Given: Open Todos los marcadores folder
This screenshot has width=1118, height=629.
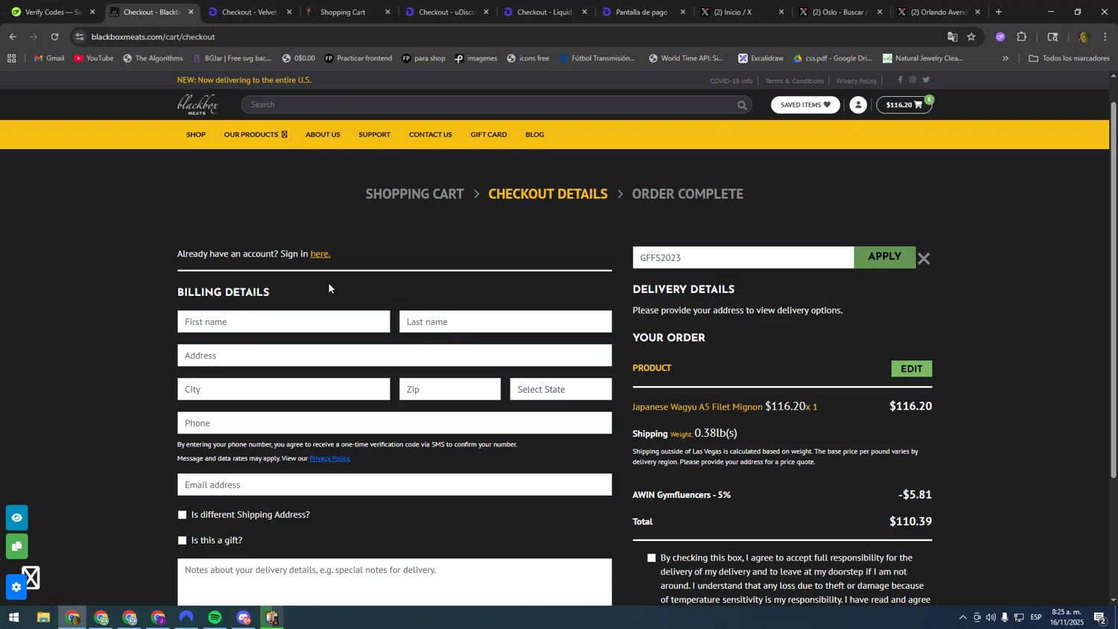Looking at the screenshot, I should (1069, 58).
